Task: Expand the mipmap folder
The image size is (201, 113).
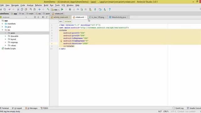Action: [x=6, y=42]
